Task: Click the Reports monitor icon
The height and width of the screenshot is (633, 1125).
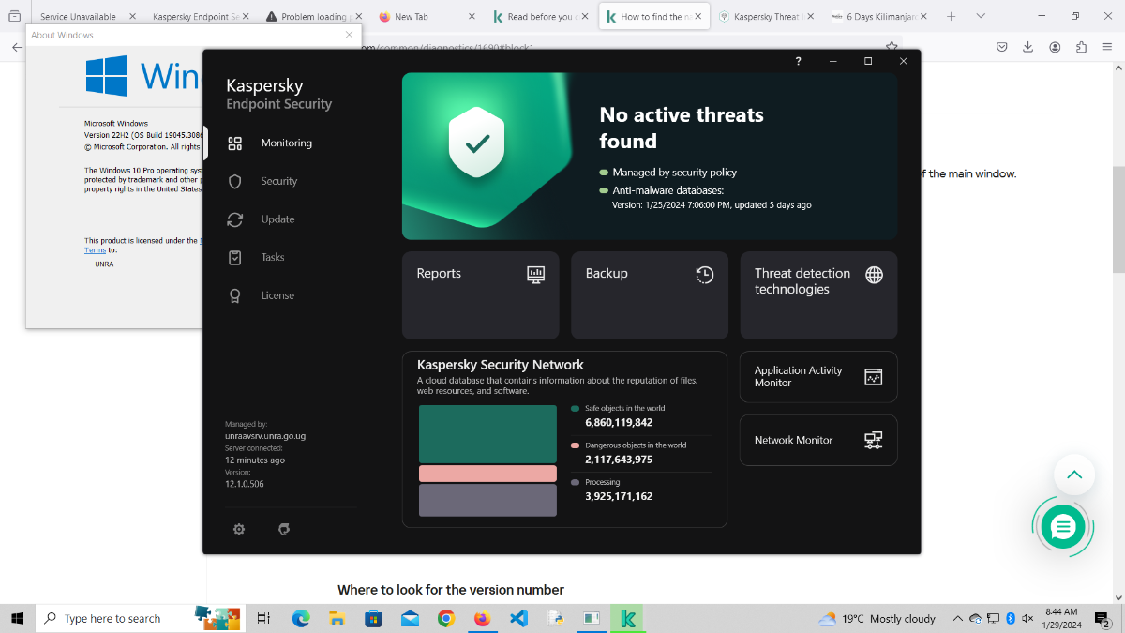Action: 536,275
